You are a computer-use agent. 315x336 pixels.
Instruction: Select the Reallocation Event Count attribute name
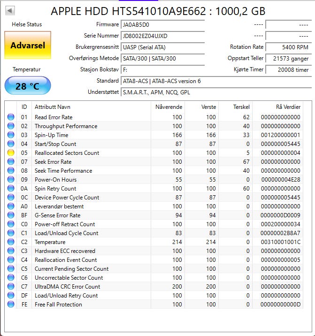coord(66,260)
